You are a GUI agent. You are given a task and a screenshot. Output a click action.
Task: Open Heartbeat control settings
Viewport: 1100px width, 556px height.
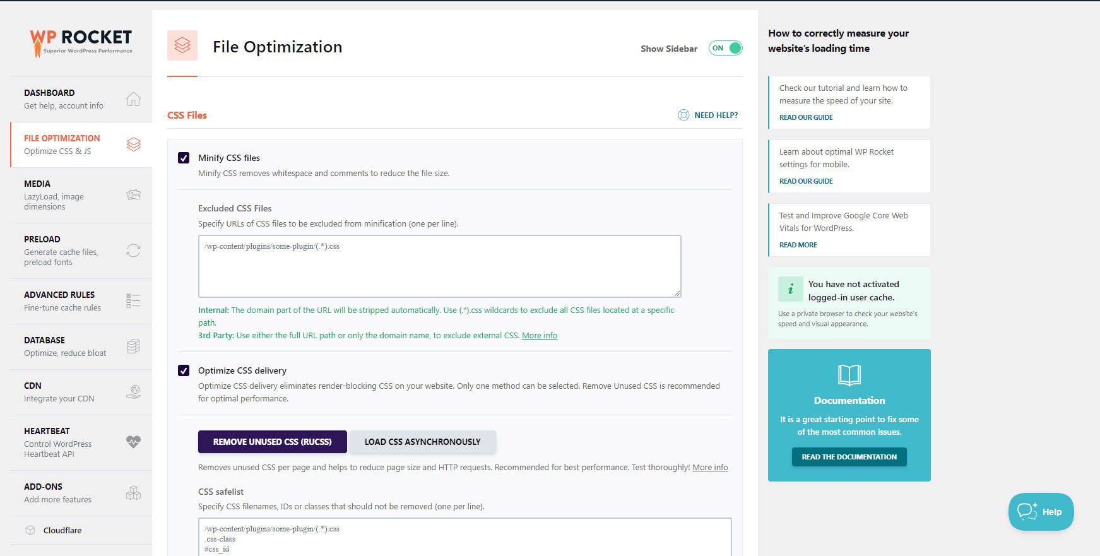81,442
